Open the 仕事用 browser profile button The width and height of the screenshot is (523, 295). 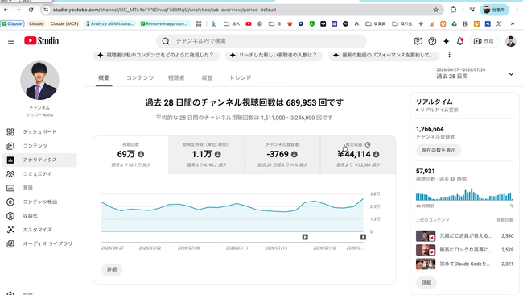point(494,10)
